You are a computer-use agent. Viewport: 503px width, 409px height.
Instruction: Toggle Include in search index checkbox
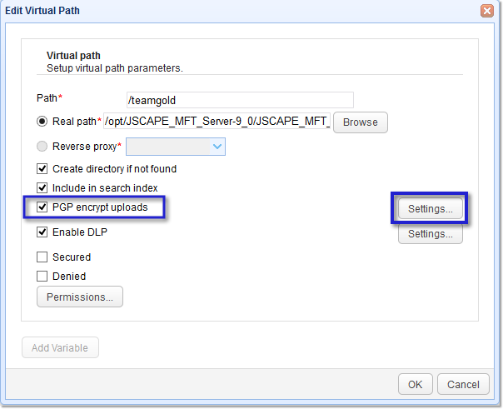click(42, 188)
